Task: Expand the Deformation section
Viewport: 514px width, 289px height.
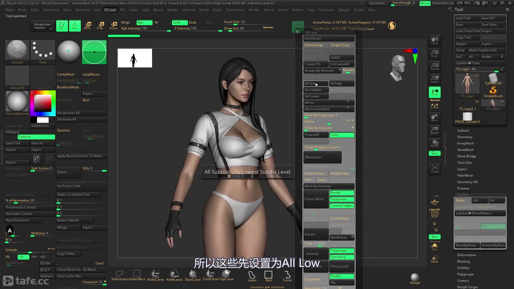Action: pos(466,255)
